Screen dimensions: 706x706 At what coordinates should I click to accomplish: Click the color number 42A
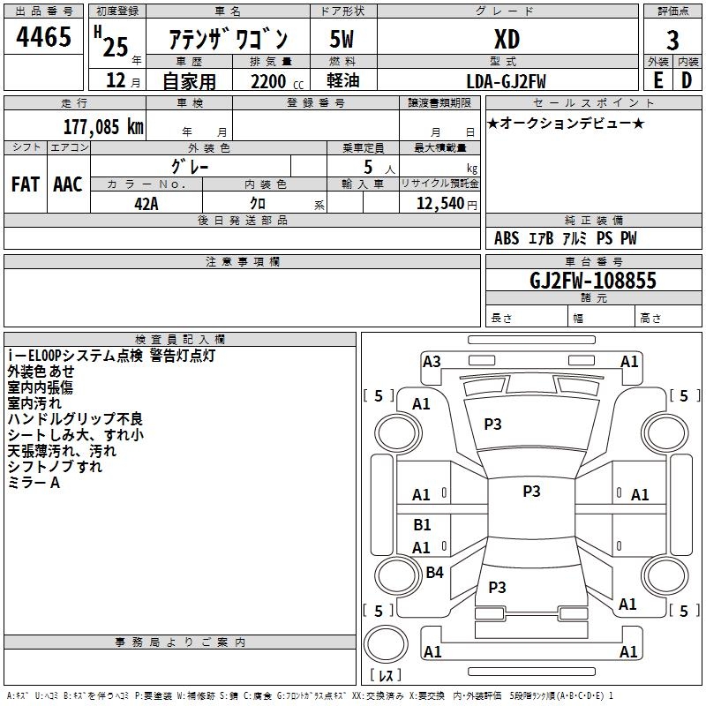[x=146, y=204]
